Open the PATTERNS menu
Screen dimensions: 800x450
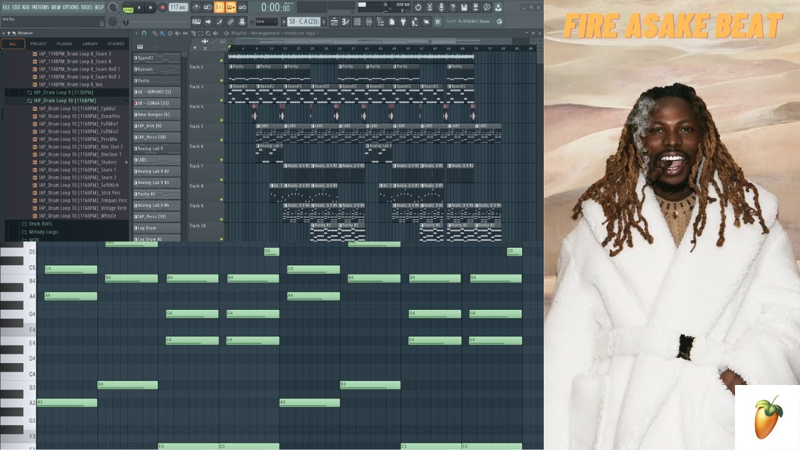(40, 7)
